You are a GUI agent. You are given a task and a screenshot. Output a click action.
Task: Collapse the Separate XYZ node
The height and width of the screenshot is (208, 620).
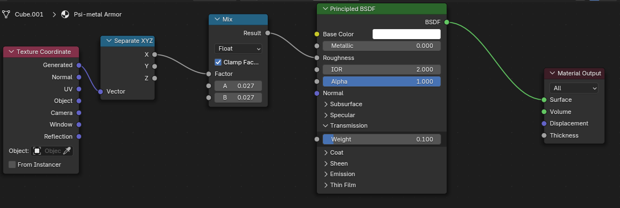click(x=109, y=41)
